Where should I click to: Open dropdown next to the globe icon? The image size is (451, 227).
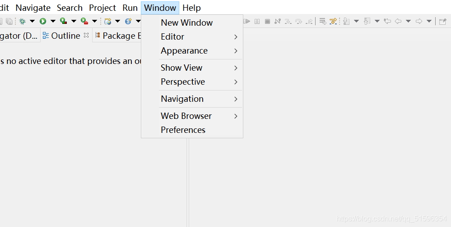[x=118, y=21]
